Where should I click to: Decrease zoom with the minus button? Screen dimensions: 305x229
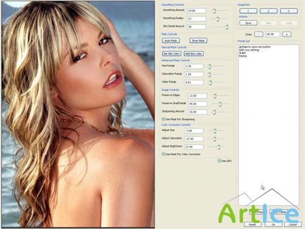pyautogui.click(x=259, y=34)
